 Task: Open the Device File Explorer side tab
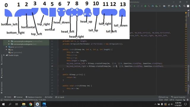[189, 73]
